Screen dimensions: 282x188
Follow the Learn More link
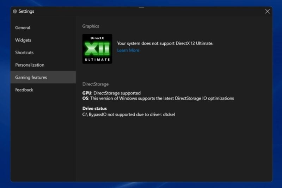pos(128,50)
